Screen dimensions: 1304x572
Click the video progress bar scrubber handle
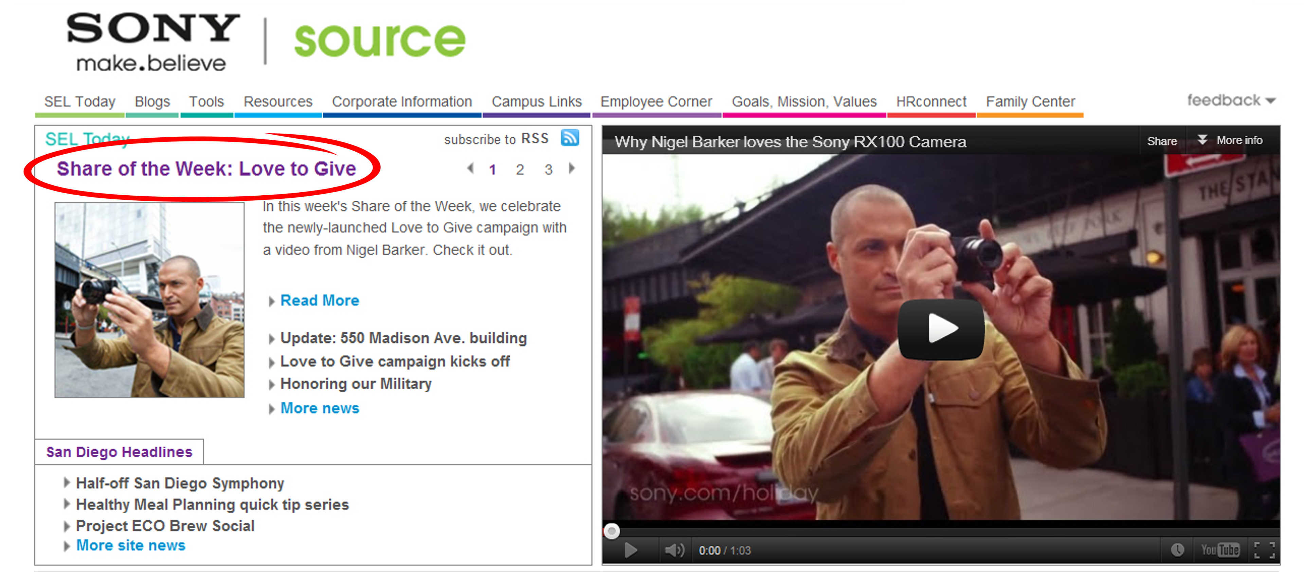[612, 531]
